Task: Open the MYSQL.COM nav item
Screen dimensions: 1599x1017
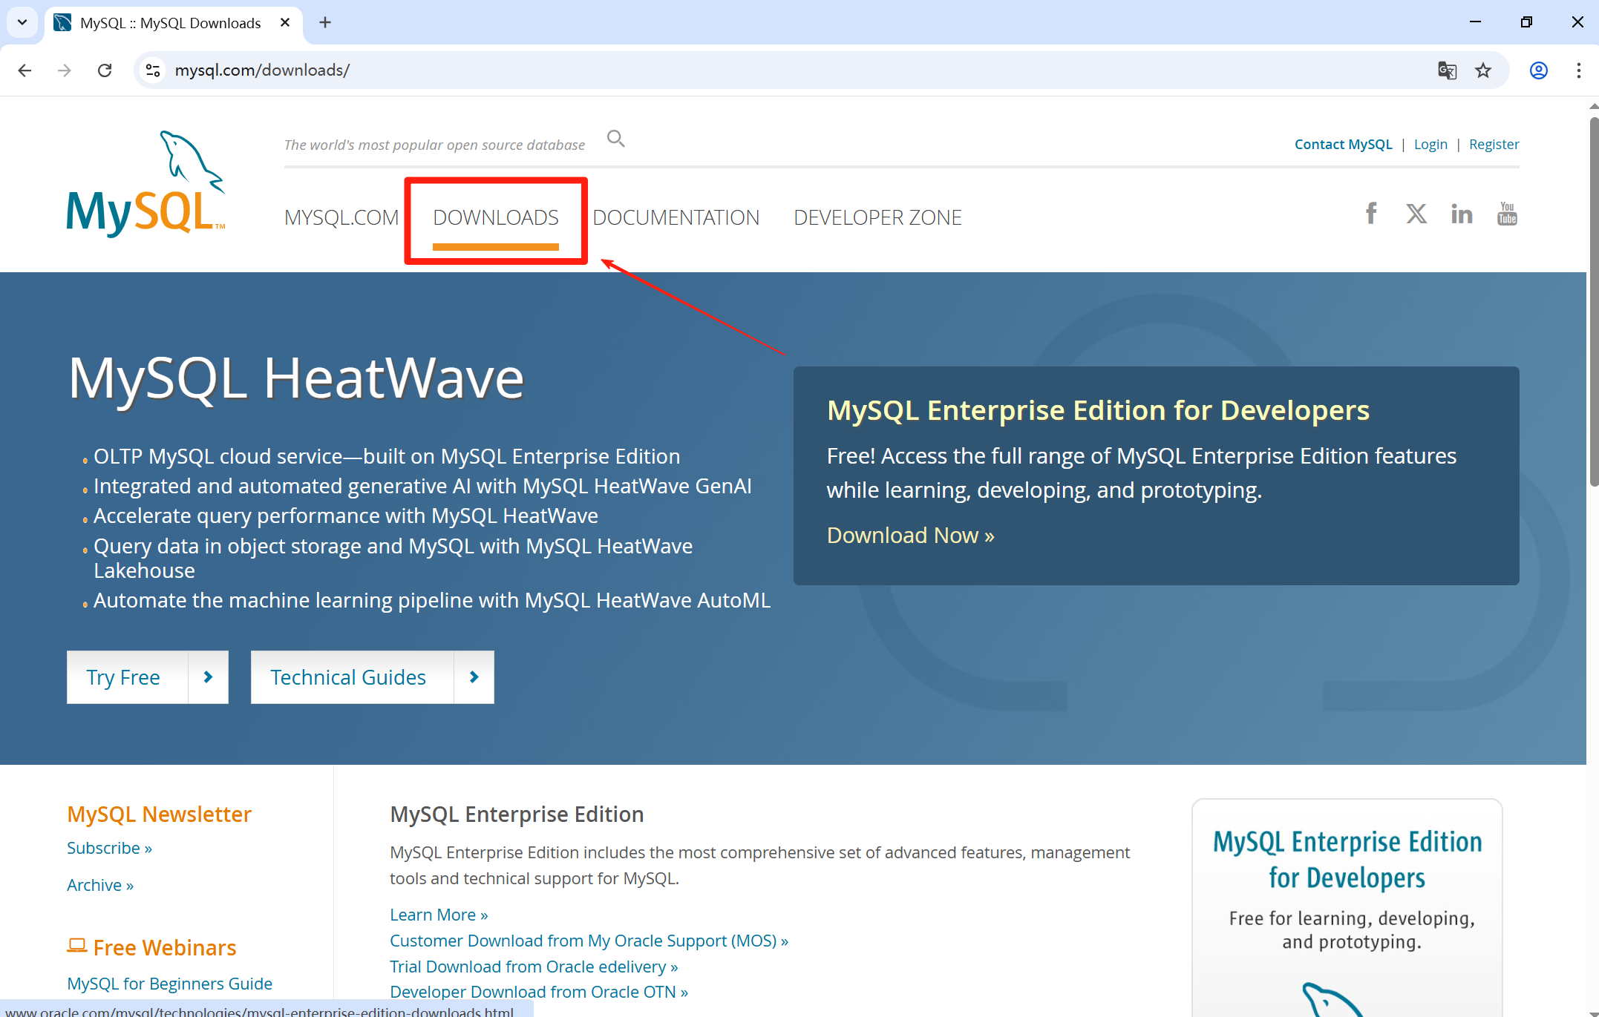Action: click(x=341, y=217)
